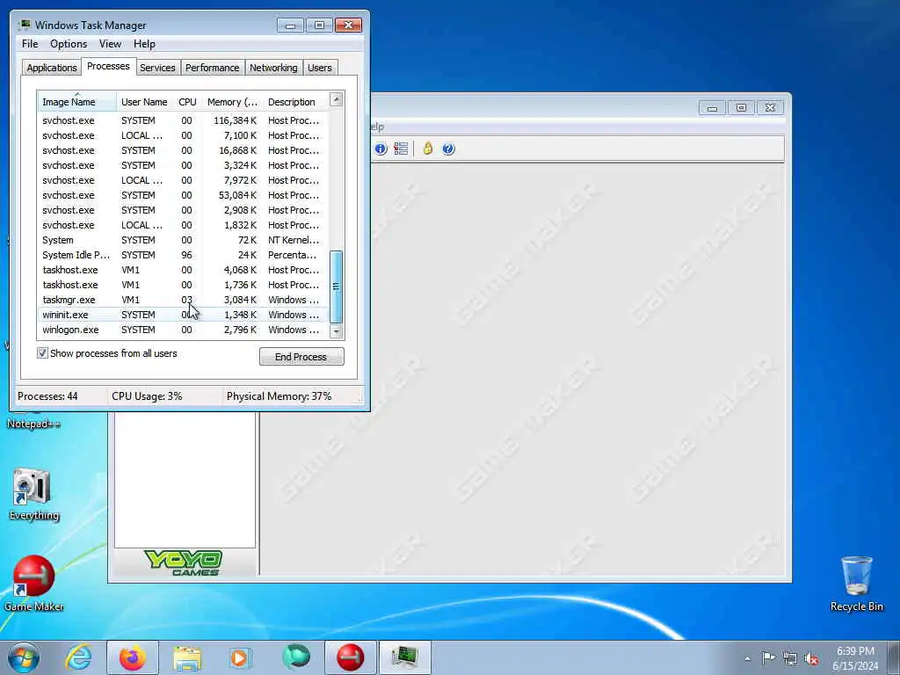
Task: Select taskhost.exe row using 1,736 K
Action: tap(183, 285)
